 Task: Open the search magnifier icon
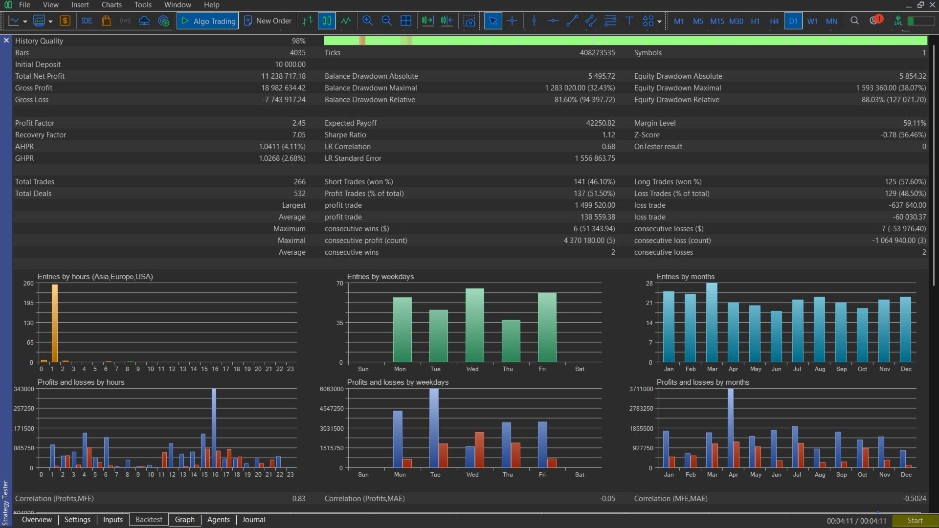click(854, 21)
